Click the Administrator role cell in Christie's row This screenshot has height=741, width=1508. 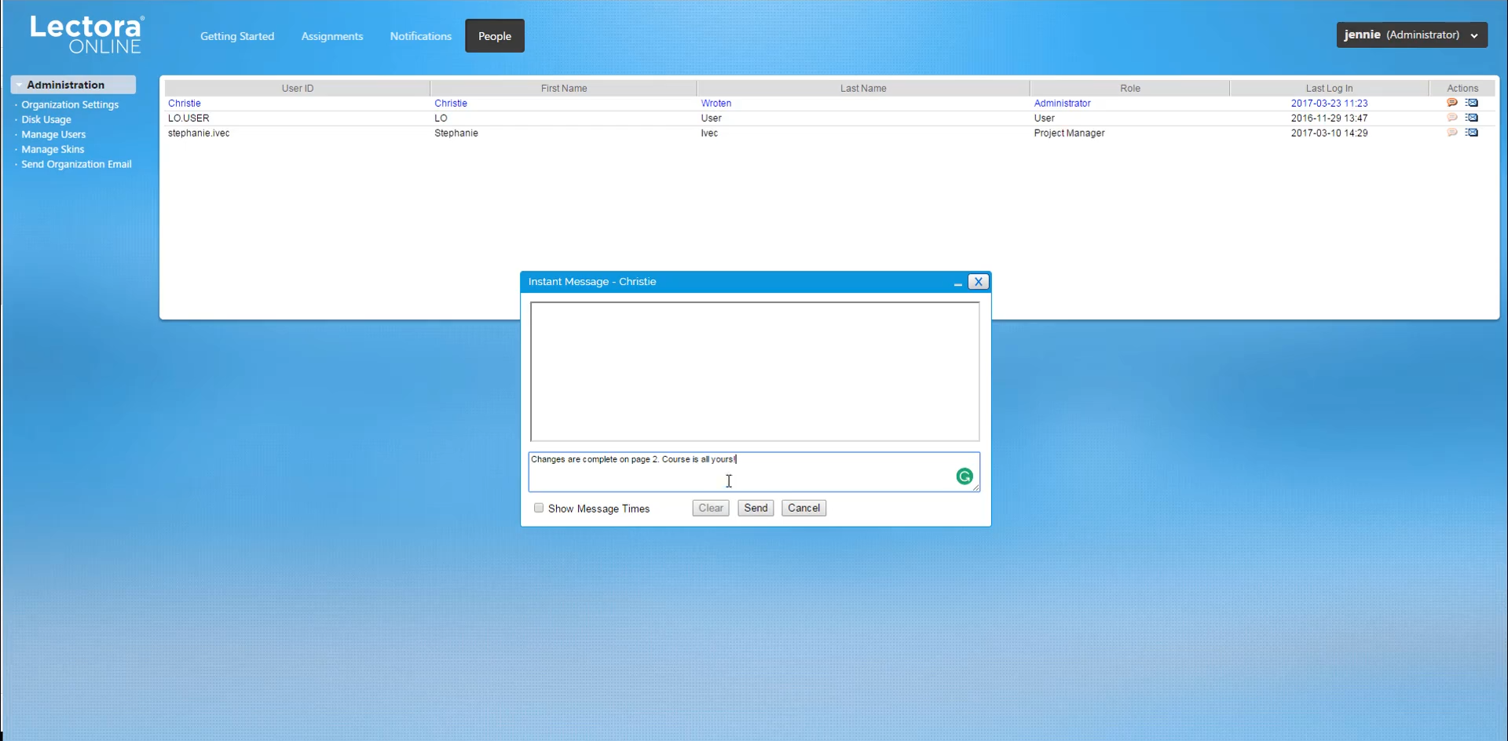click(x=1062, y=103)
